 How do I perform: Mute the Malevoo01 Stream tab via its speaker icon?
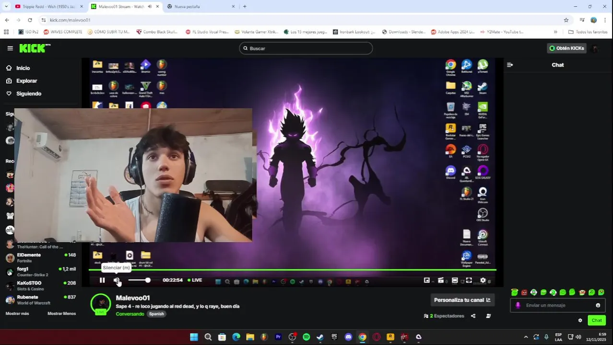150,7
